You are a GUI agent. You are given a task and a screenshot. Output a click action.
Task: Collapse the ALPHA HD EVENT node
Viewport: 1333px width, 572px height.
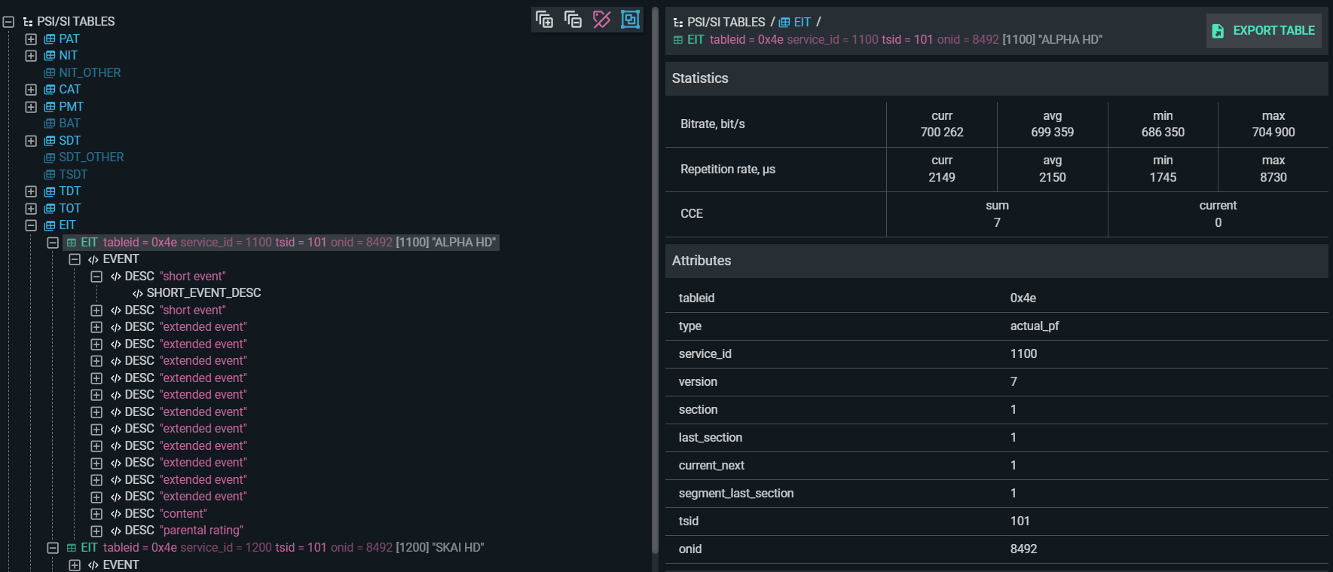click(x=75, y=259)
